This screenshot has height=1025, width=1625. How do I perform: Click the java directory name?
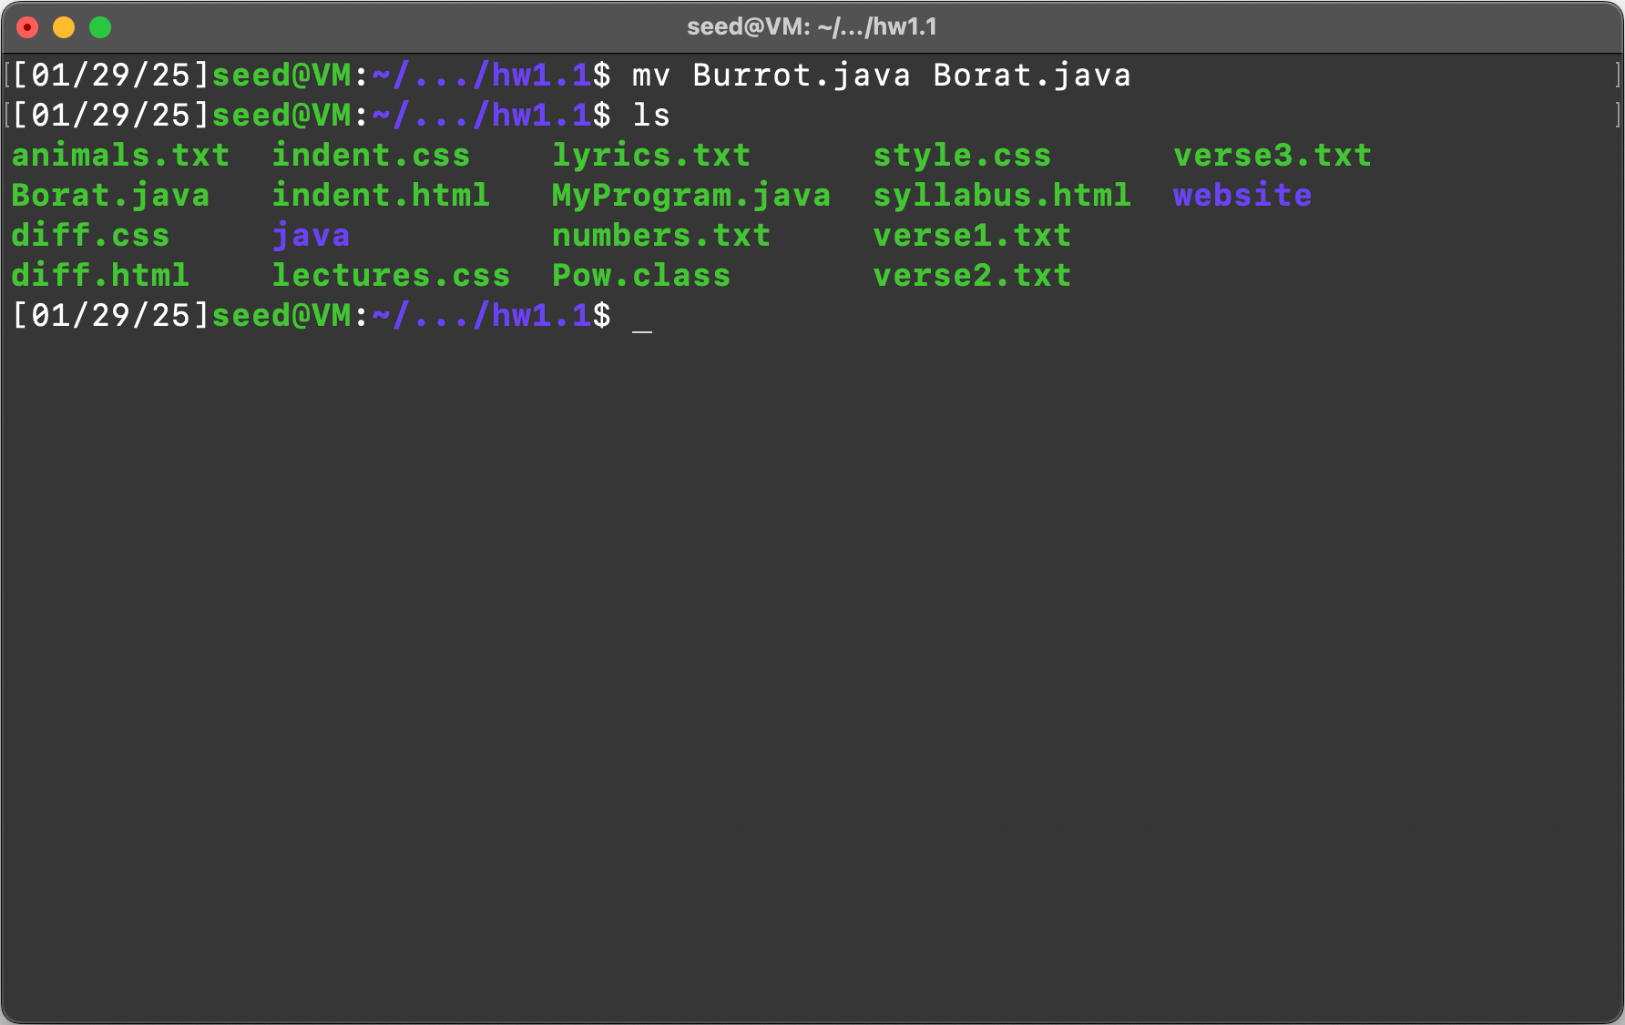point(311,236)
